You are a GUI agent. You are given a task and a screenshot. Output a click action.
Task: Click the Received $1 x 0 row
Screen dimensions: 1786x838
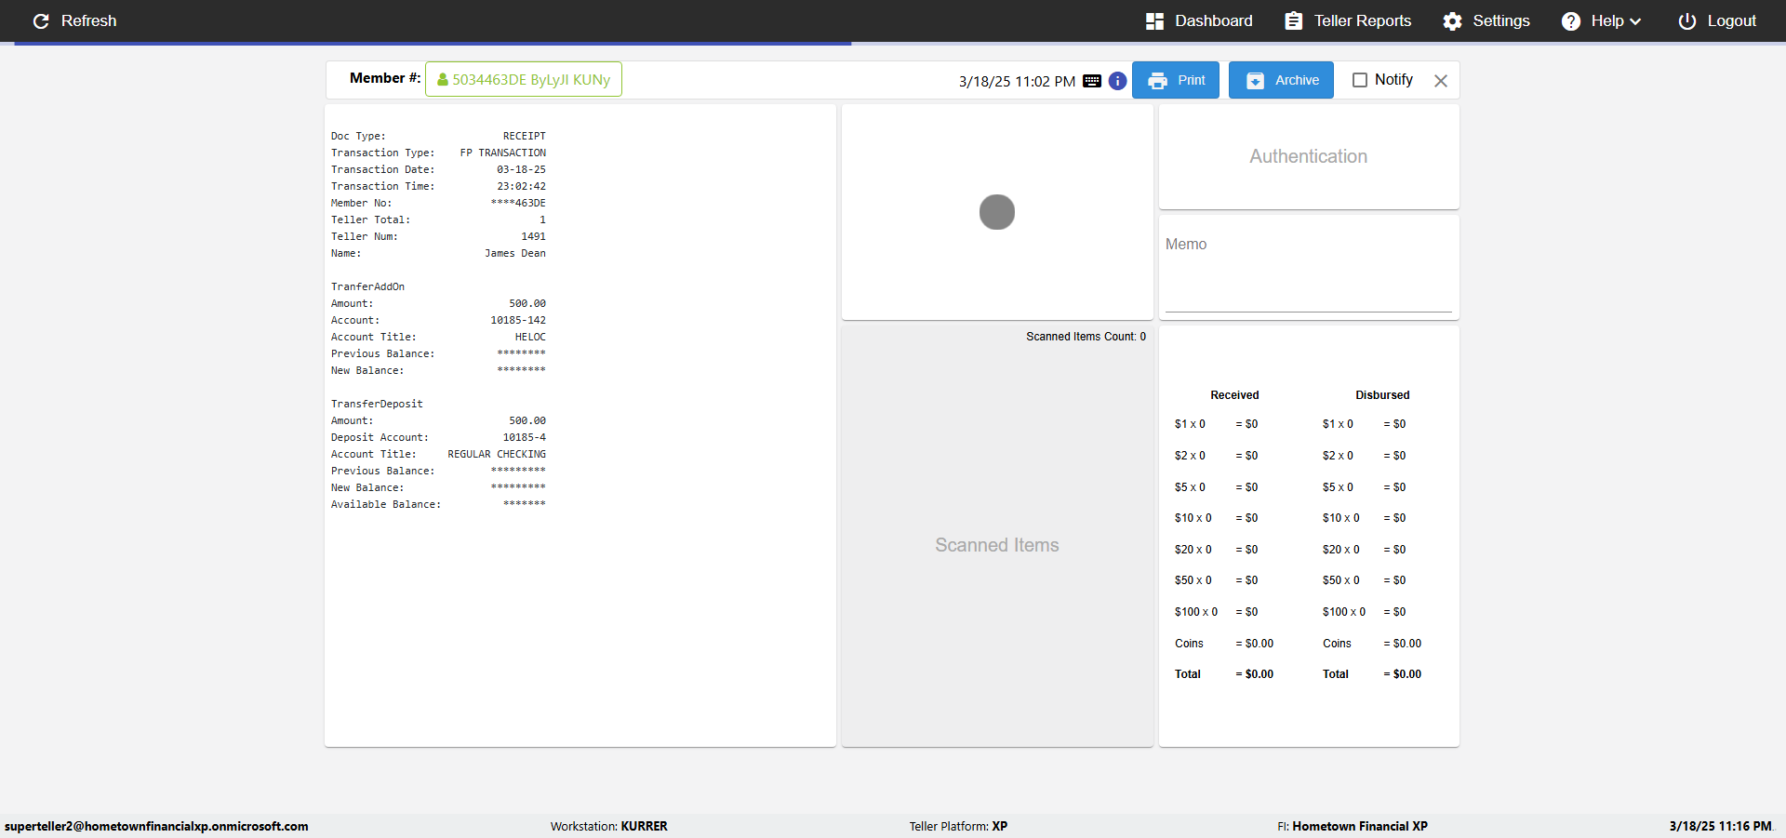click(1217, 424)
